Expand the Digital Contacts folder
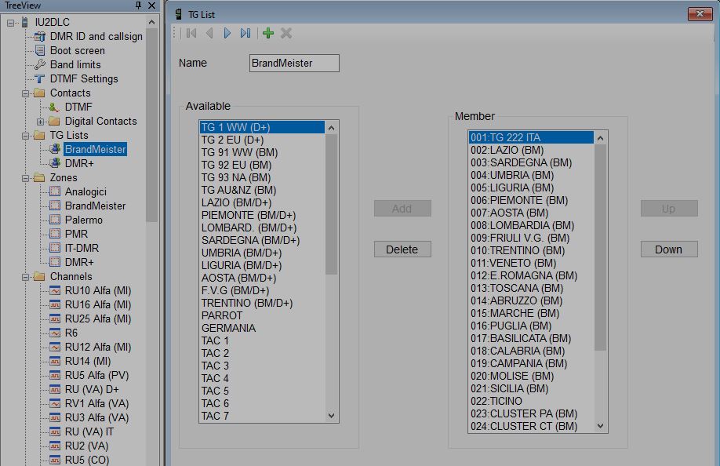Screen dimensions: 720x466 [41, 122]
